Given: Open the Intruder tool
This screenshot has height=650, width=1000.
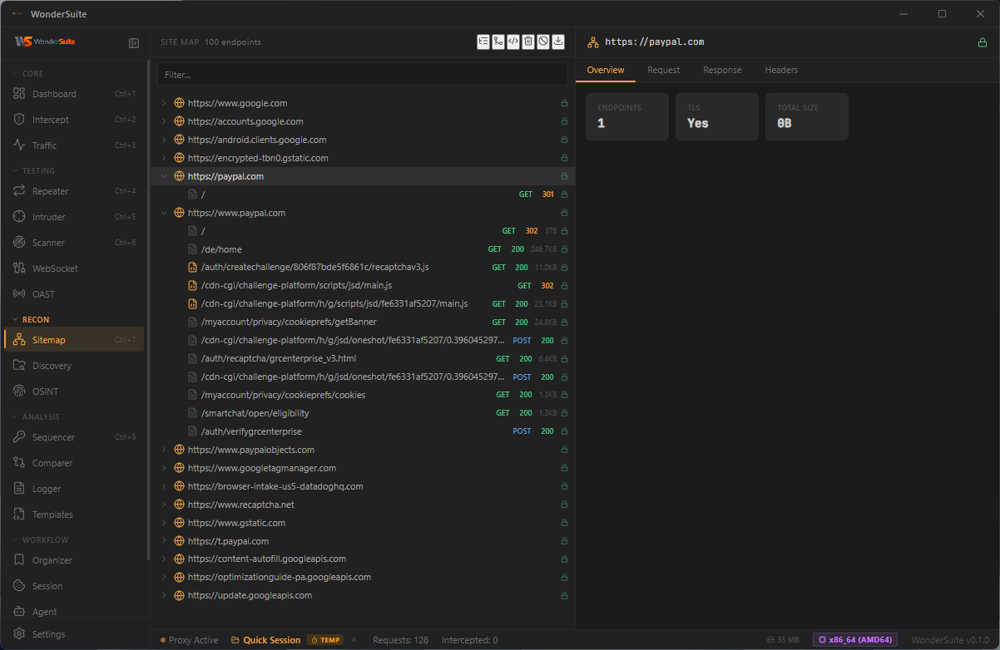Looking at the screenshot, I should 74,217.
